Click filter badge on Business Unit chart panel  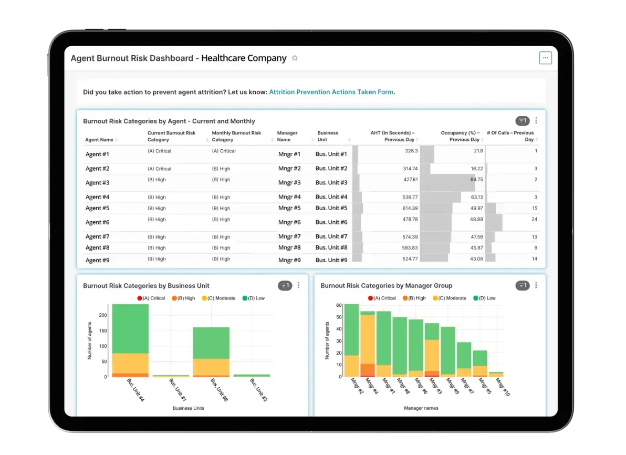[x=285, y=286]
